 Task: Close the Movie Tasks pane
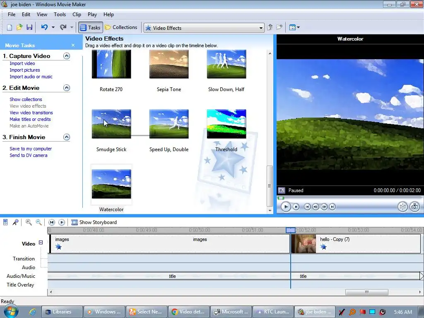73,45
